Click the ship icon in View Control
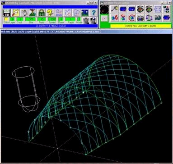 click(158, 18)
